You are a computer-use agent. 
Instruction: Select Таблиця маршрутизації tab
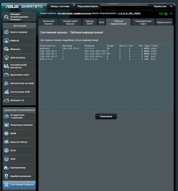tap(118, 22)
